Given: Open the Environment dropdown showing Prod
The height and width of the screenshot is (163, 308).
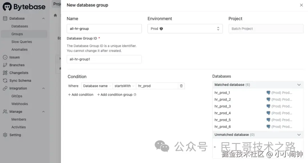Looking at the screenshot, I should 185,29.
